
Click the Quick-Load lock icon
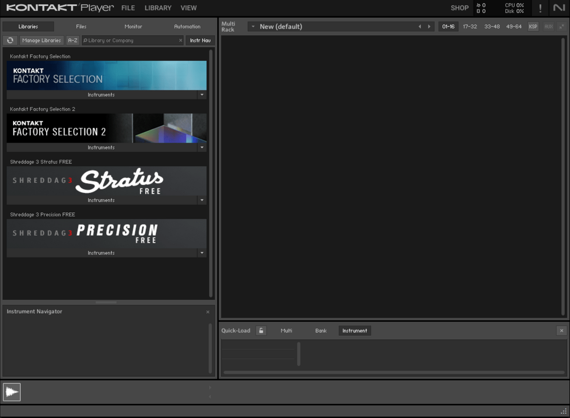pos(261,331)
